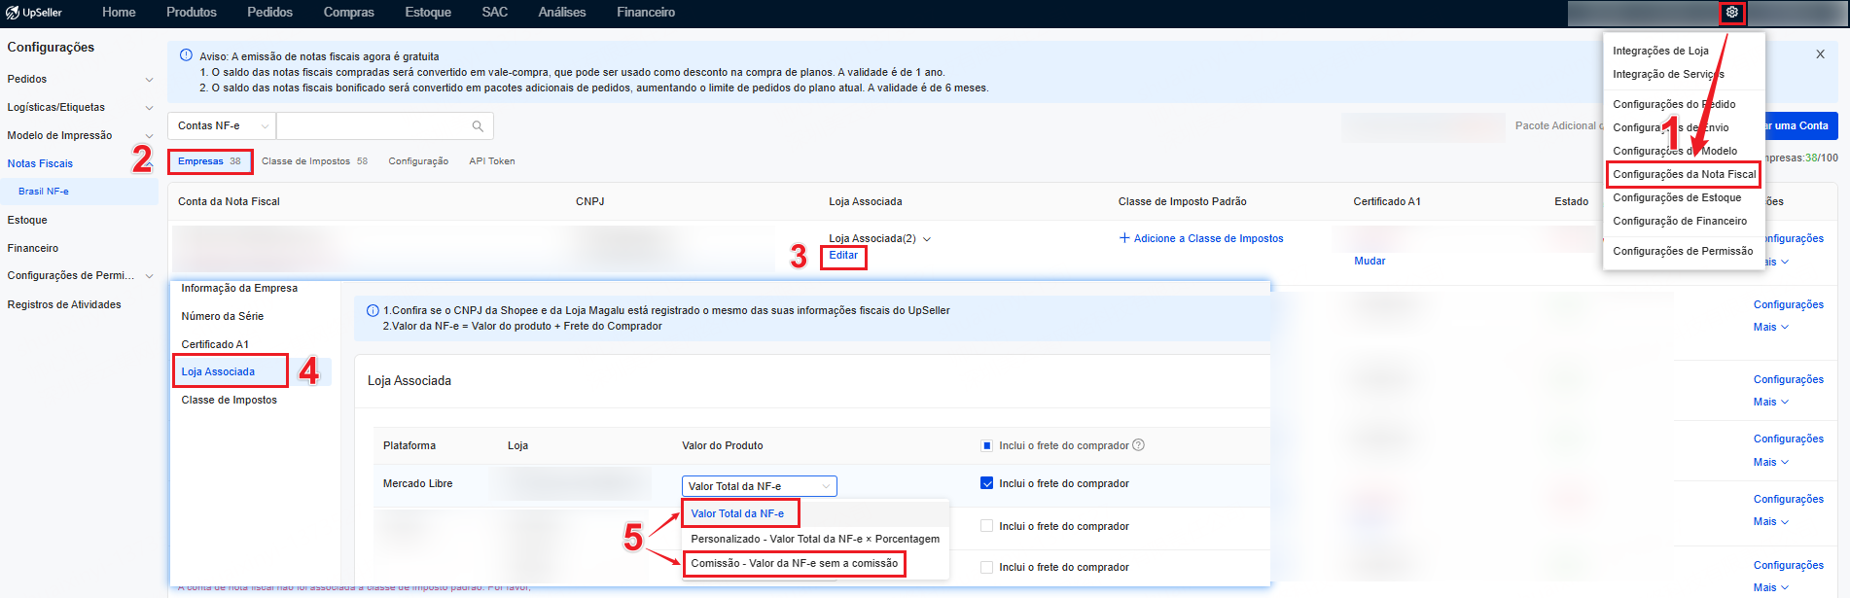Check the last row frete do comprador checkbox
Screen dimensions: 1850x598
pyautogui.click(x=987, y=567)
